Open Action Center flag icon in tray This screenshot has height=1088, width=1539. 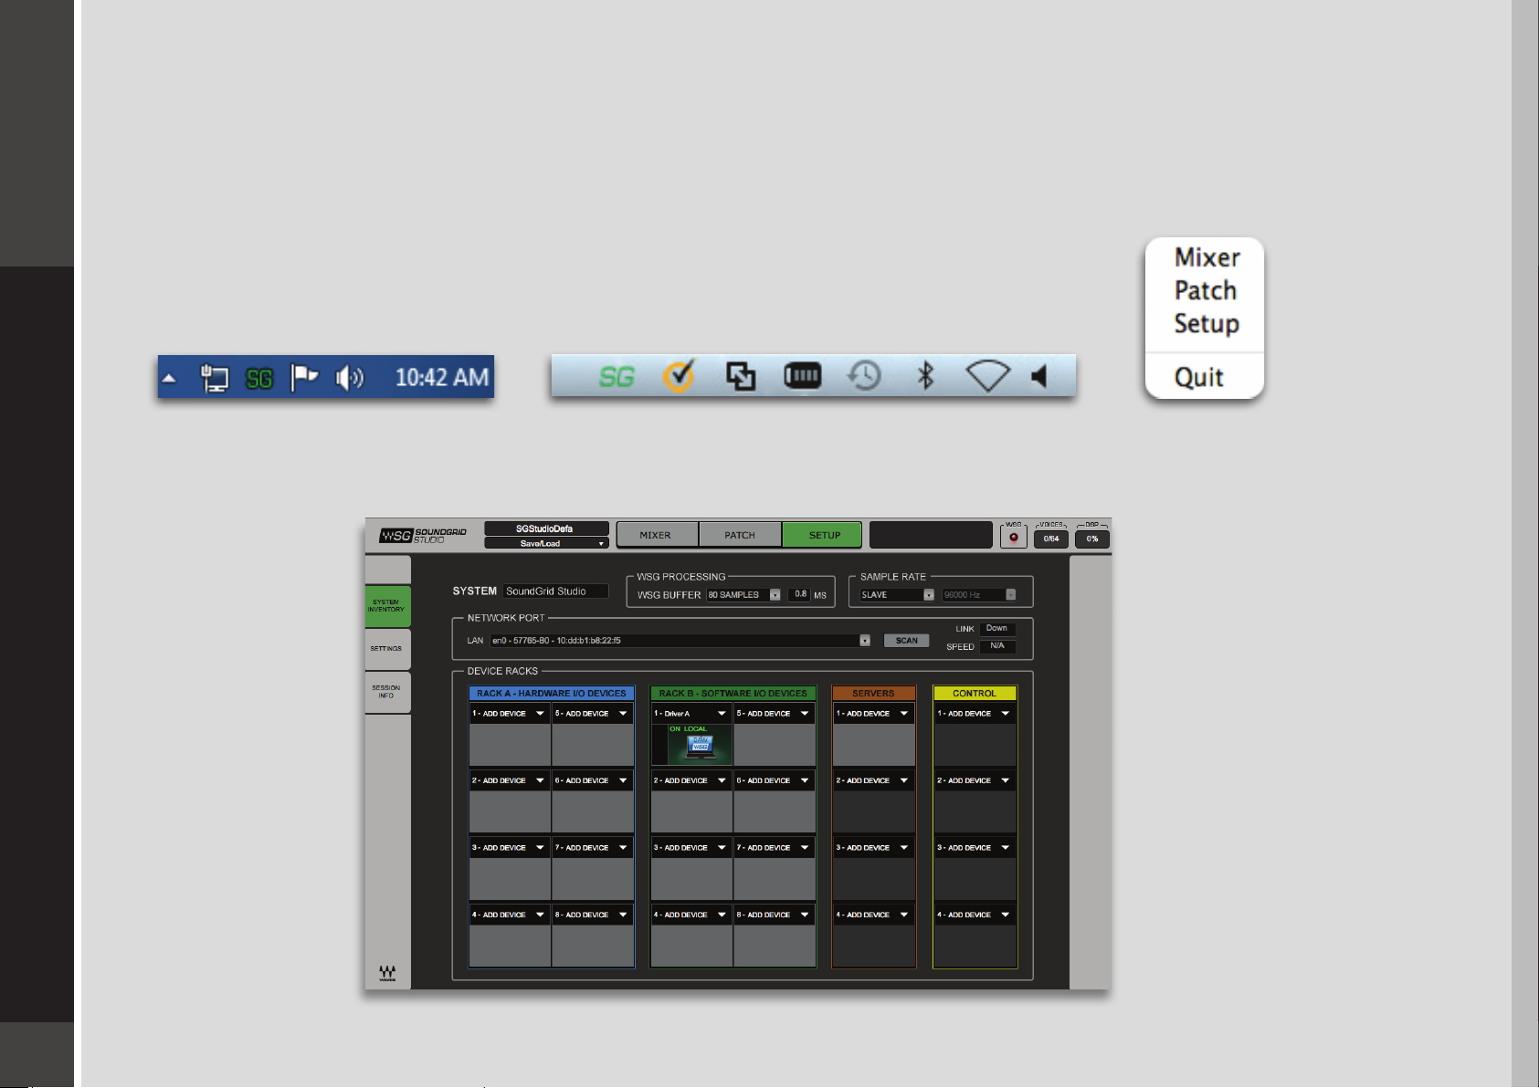[x=304, y=377]
